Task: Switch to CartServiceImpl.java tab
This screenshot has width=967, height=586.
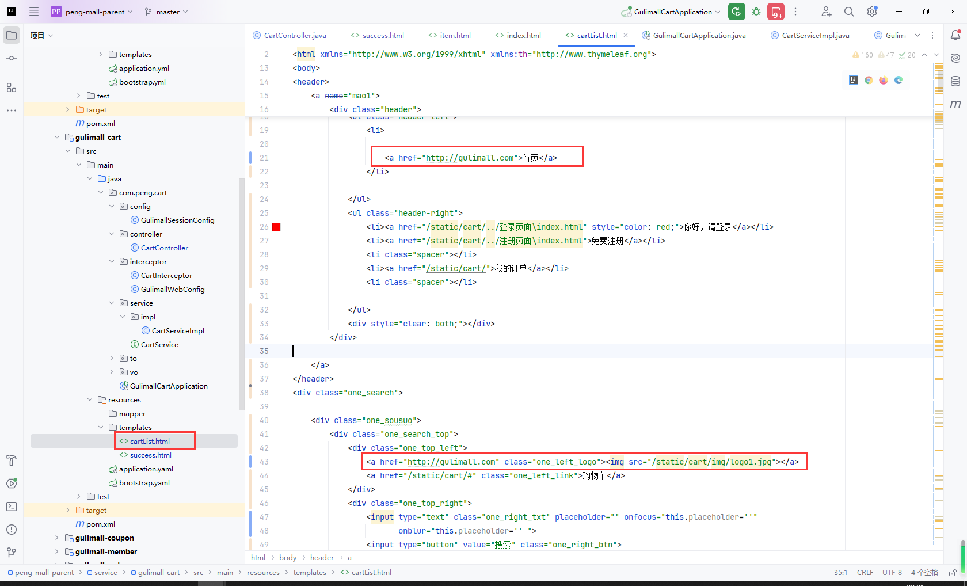Action: pos(810,35)
